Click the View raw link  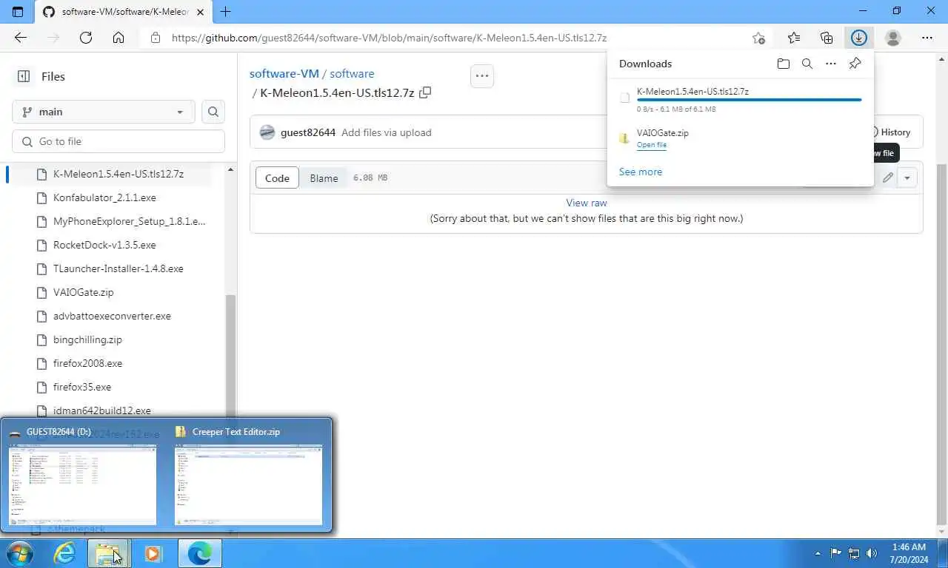click(x=587, y=203)
